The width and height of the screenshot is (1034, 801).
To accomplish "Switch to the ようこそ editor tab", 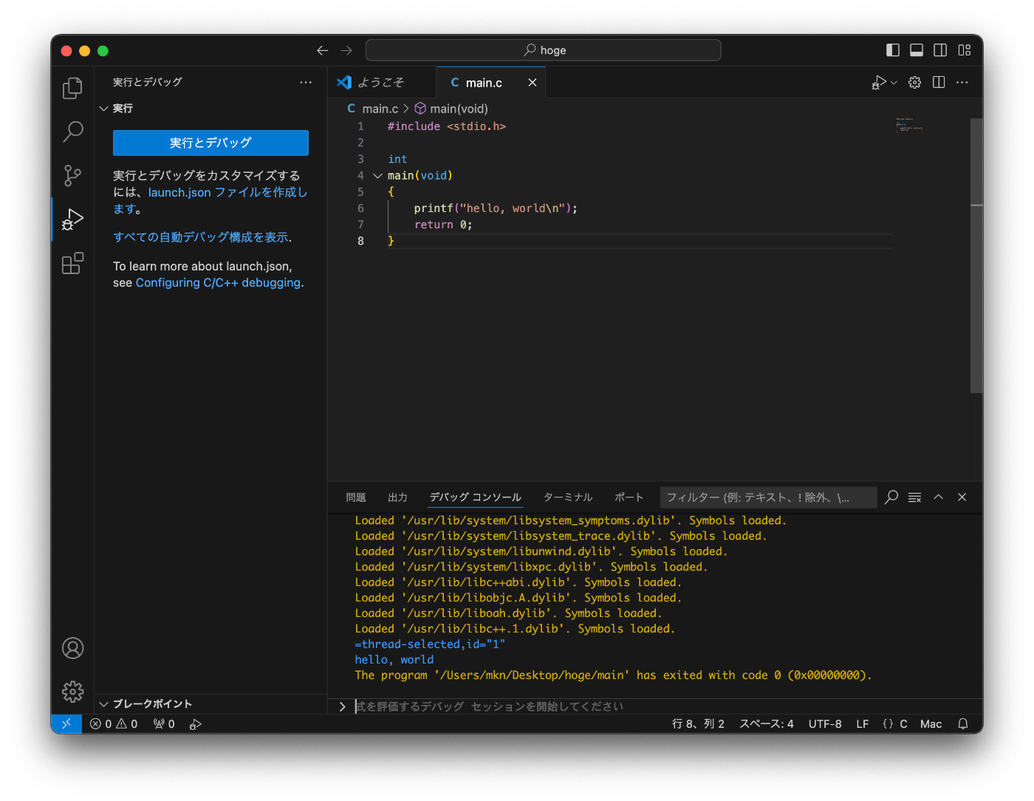I will coord(380,83).
